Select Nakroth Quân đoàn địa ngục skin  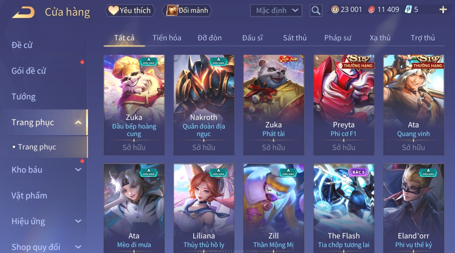click(x=204, y=105)
